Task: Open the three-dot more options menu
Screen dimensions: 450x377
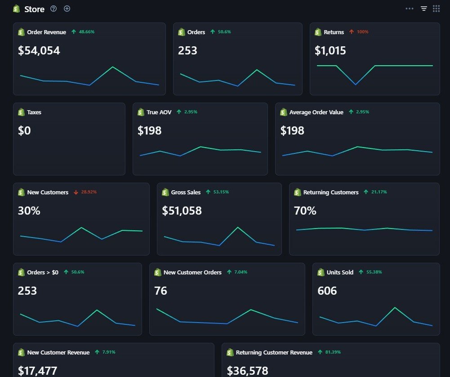Action: pos(409,9)
